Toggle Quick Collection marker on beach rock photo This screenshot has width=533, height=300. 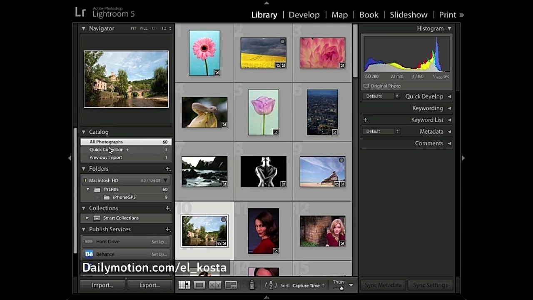coord(341,160)
